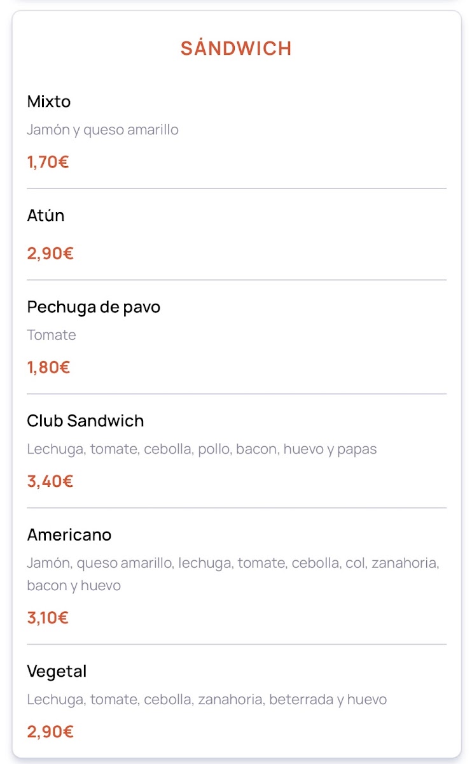Select the Mixto sandwich title

49,102
